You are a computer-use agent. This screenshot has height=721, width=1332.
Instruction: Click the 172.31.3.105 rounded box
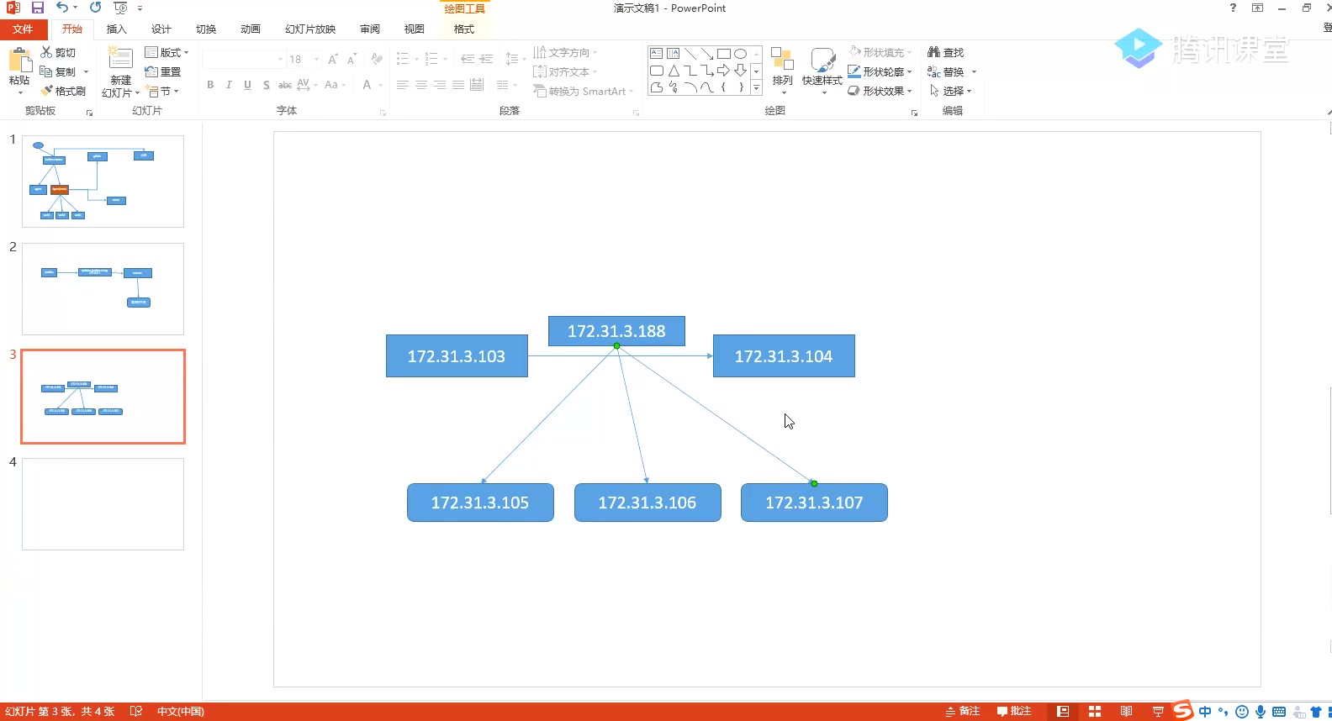480,503
